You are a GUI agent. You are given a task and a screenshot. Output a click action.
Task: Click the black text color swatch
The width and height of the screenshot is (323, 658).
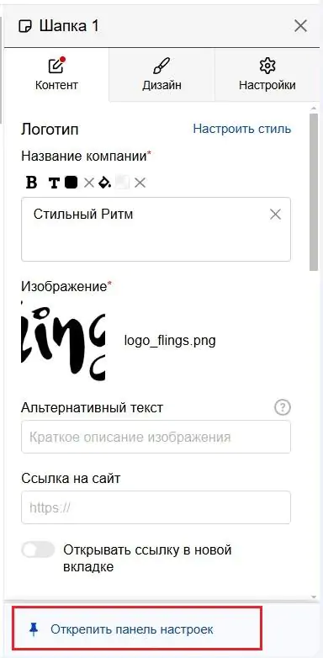click(x=71, y=183)
